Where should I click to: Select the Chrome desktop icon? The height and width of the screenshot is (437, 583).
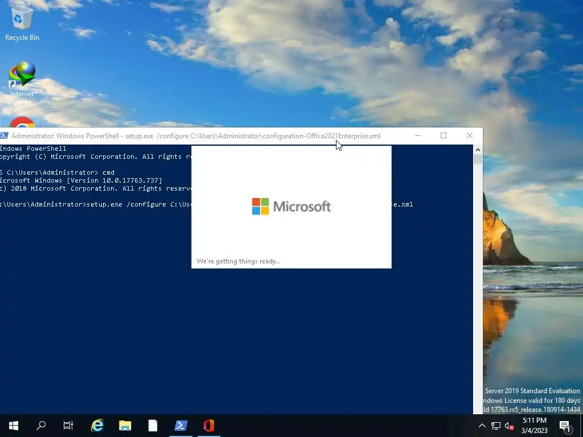pos(22,122)
